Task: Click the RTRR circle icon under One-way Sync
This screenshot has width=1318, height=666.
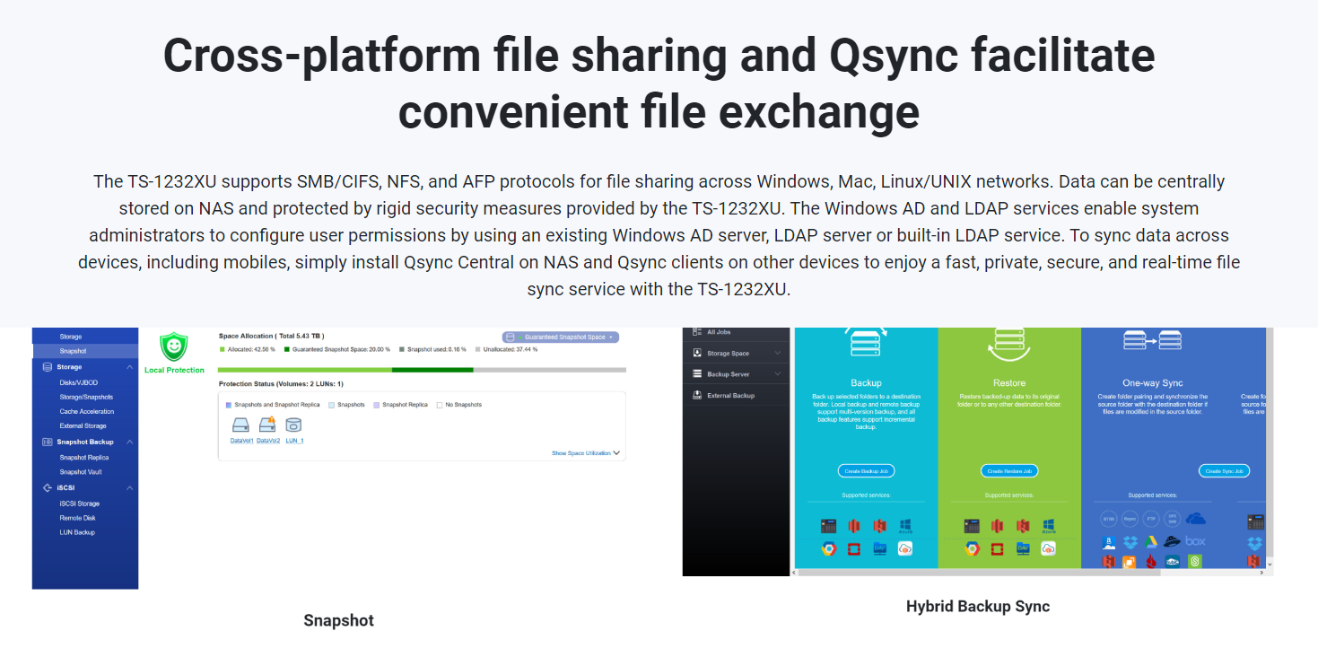Action: (1109, 519)
